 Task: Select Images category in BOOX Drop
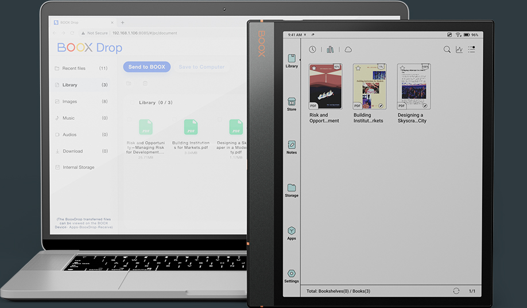pyautogui.click(x=69, y=102)
